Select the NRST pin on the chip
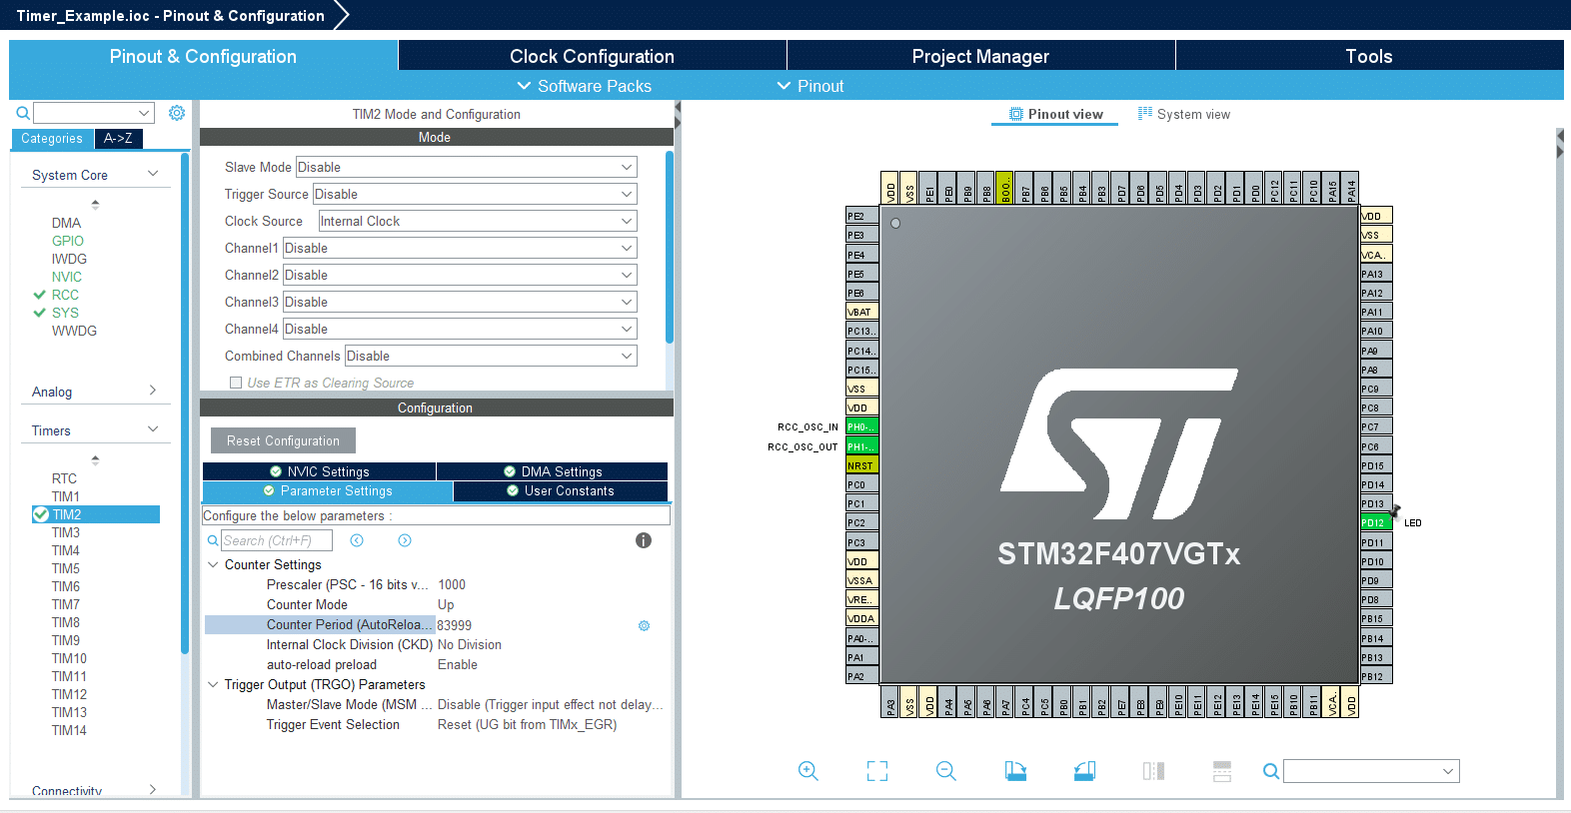This screenshot has height=813, width=1571. click(x=862, y=465)
